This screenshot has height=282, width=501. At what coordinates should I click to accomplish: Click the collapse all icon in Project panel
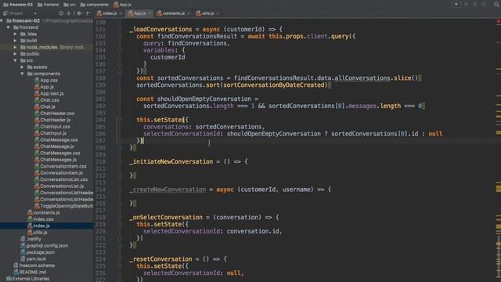(x=69, y=13)
